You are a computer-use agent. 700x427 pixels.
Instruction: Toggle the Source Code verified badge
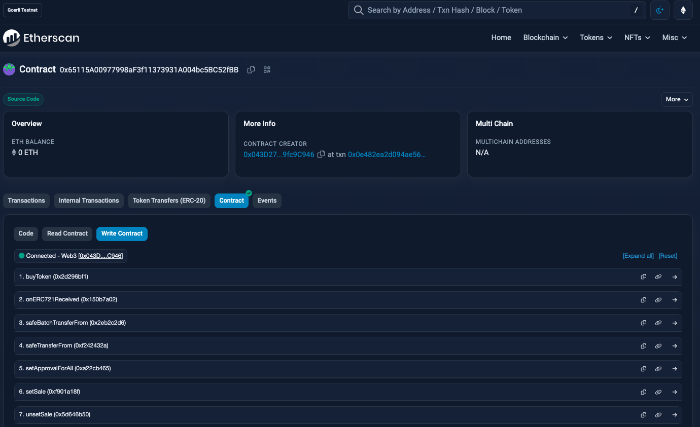pyautogui.click(x=23, y=99)
